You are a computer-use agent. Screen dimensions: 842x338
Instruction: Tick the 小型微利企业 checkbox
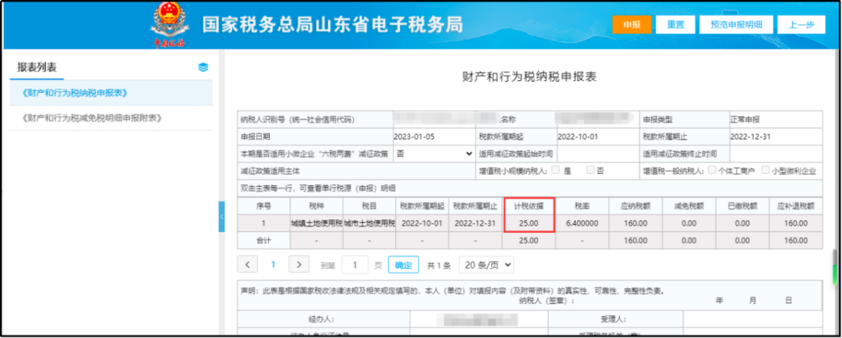pos(766,171)
